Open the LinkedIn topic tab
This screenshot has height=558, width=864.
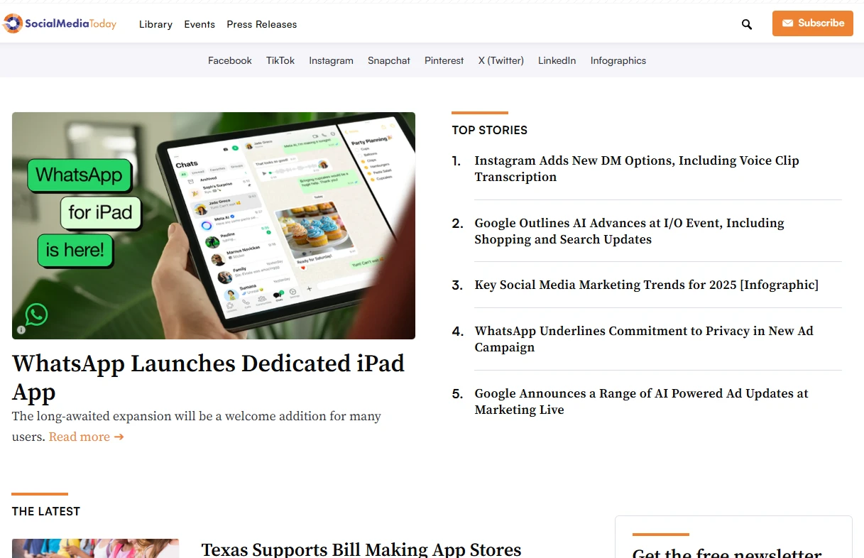click(x=557, y=60)
